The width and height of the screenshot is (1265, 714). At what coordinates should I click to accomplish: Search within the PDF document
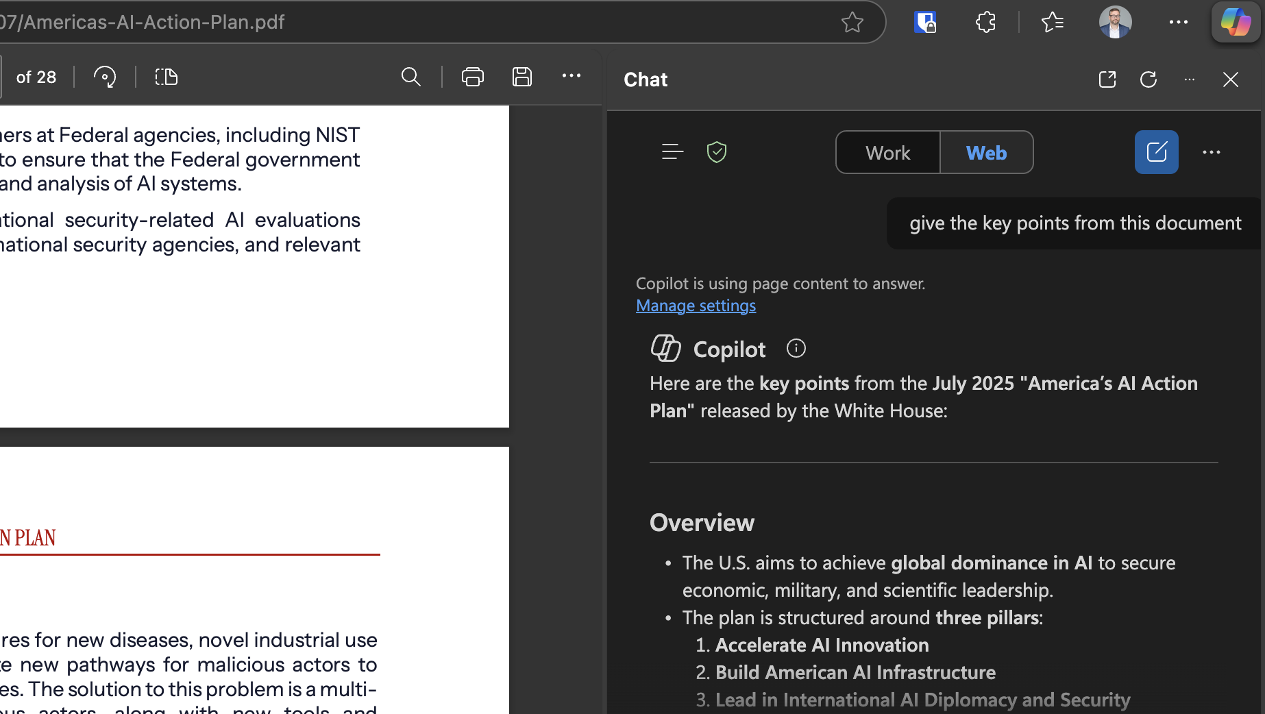click(x=410, y=77)
